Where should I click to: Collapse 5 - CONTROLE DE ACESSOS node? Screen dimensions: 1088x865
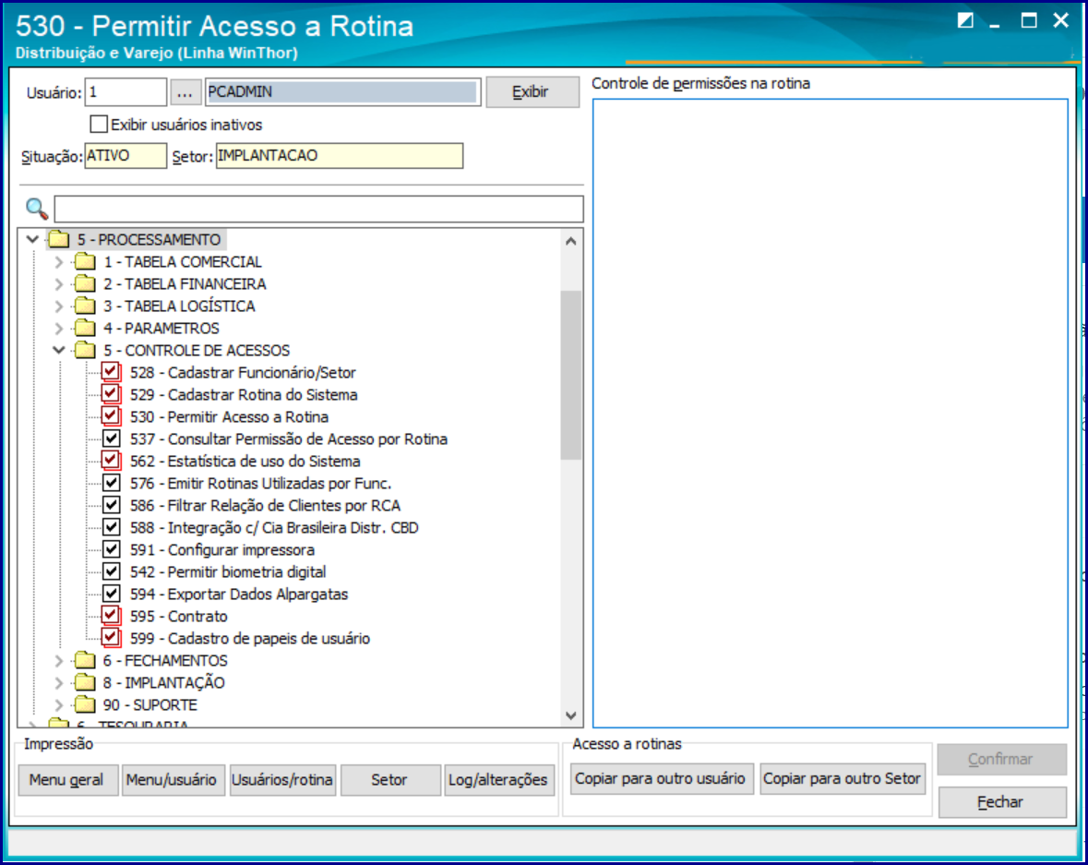pos(59,351)
